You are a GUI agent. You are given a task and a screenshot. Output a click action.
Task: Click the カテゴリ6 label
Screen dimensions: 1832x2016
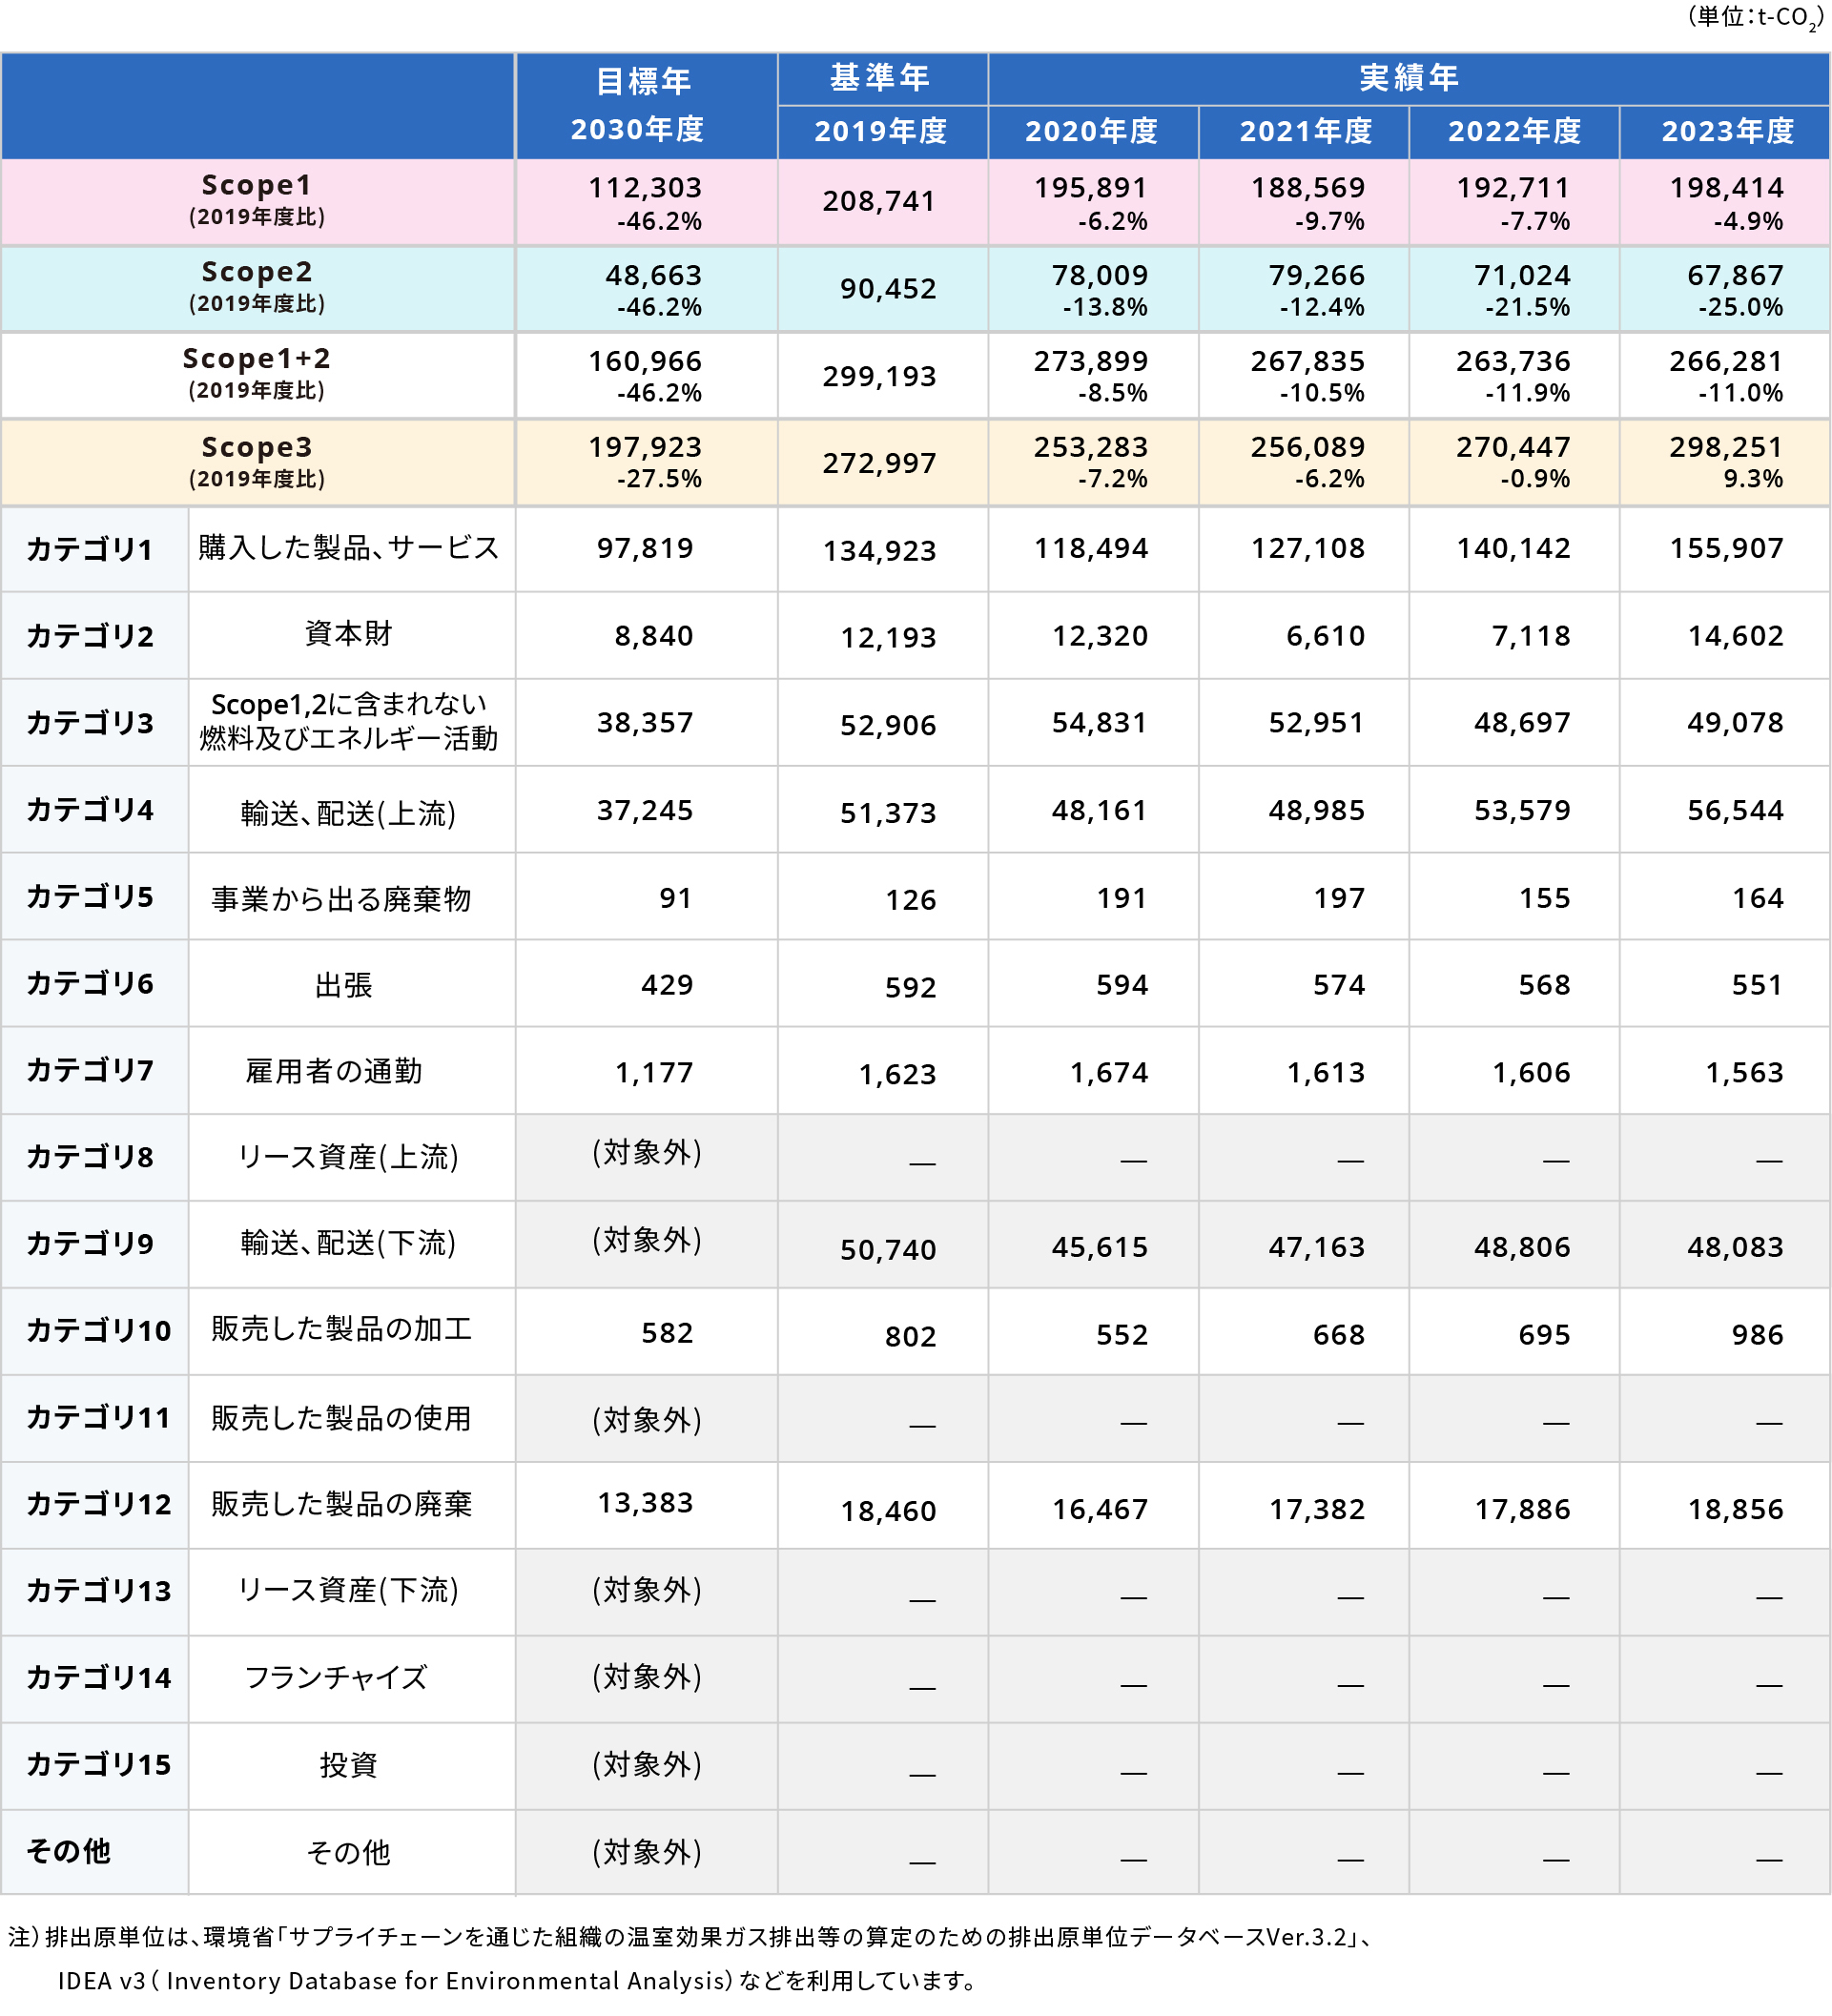(x=90, y=985)
